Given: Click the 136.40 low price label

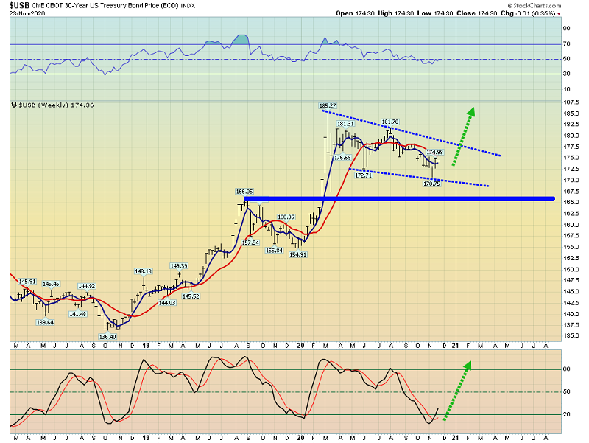Looking at the screenshot, I should tap(107, 336).
